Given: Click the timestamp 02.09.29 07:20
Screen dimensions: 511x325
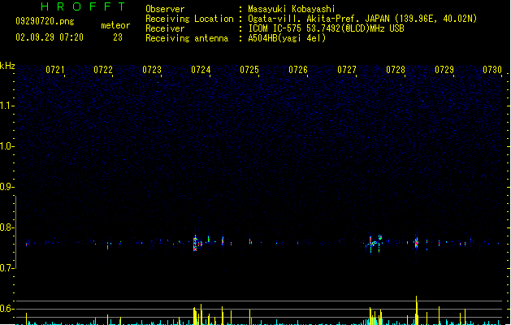Looking at the screenshot, I should pos(50,37).
